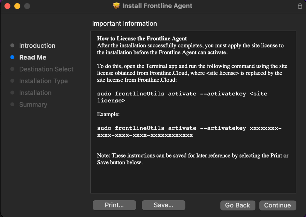This screenshot has height=217, width=306.
Task: Click the lock icon at top right
Action: click(x=300, y=5)
